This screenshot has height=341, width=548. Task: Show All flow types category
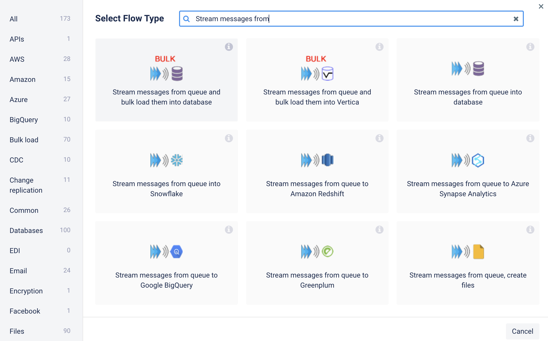[14, 19]
